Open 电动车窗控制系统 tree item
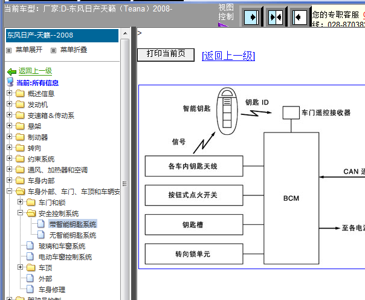 pyautogui.click(x=65, y=257)
